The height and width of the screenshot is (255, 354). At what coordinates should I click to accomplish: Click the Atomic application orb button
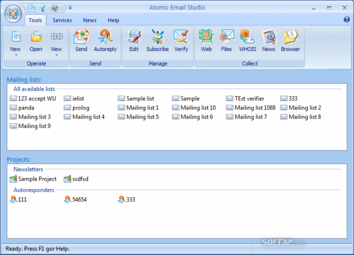pos(13,14)
